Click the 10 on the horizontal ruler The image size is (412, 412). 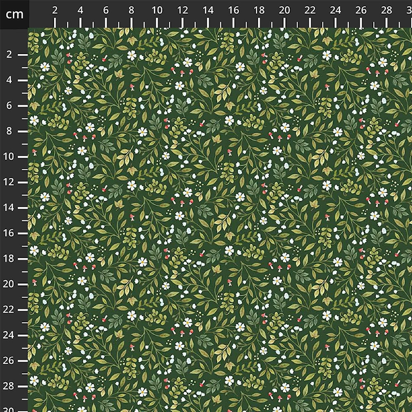(157, 11)
